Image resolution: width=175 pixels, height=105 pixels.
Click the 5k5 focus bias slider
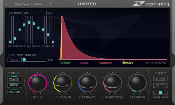[x=43, y=30]
